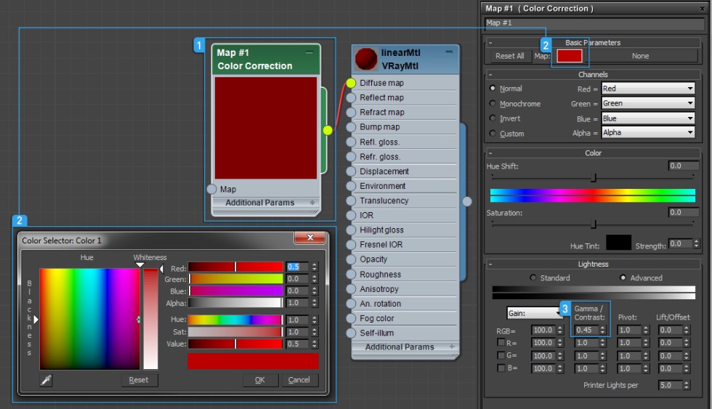
Task: Click the Saturation slider handle
Action: (594, 224)
